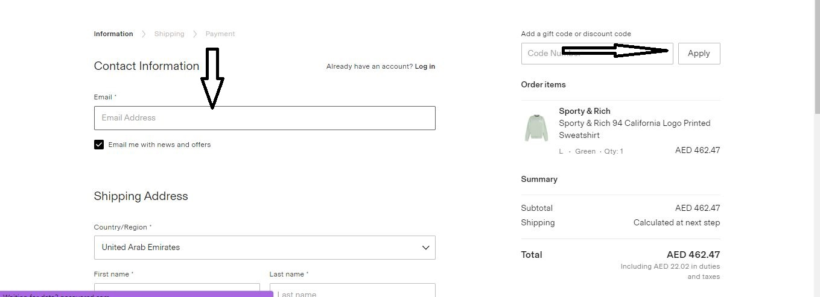Open the Log in link
Screen dimensions: 820x297
coord(425,66)
